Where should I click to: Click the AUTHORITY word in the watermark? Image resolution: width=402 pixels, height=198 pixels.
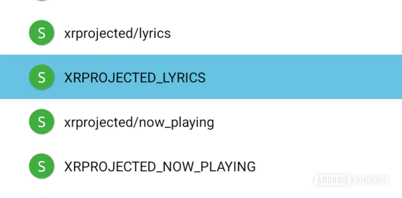371,180
